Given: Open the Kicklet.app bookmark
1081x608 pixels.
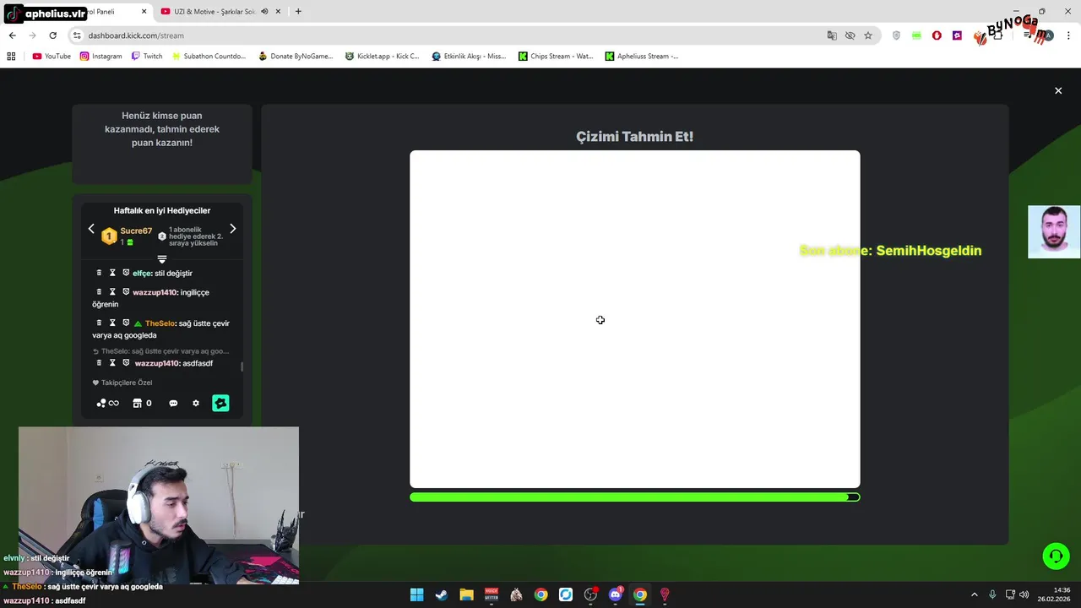Looking at the screenshot, I should point(382,57).
